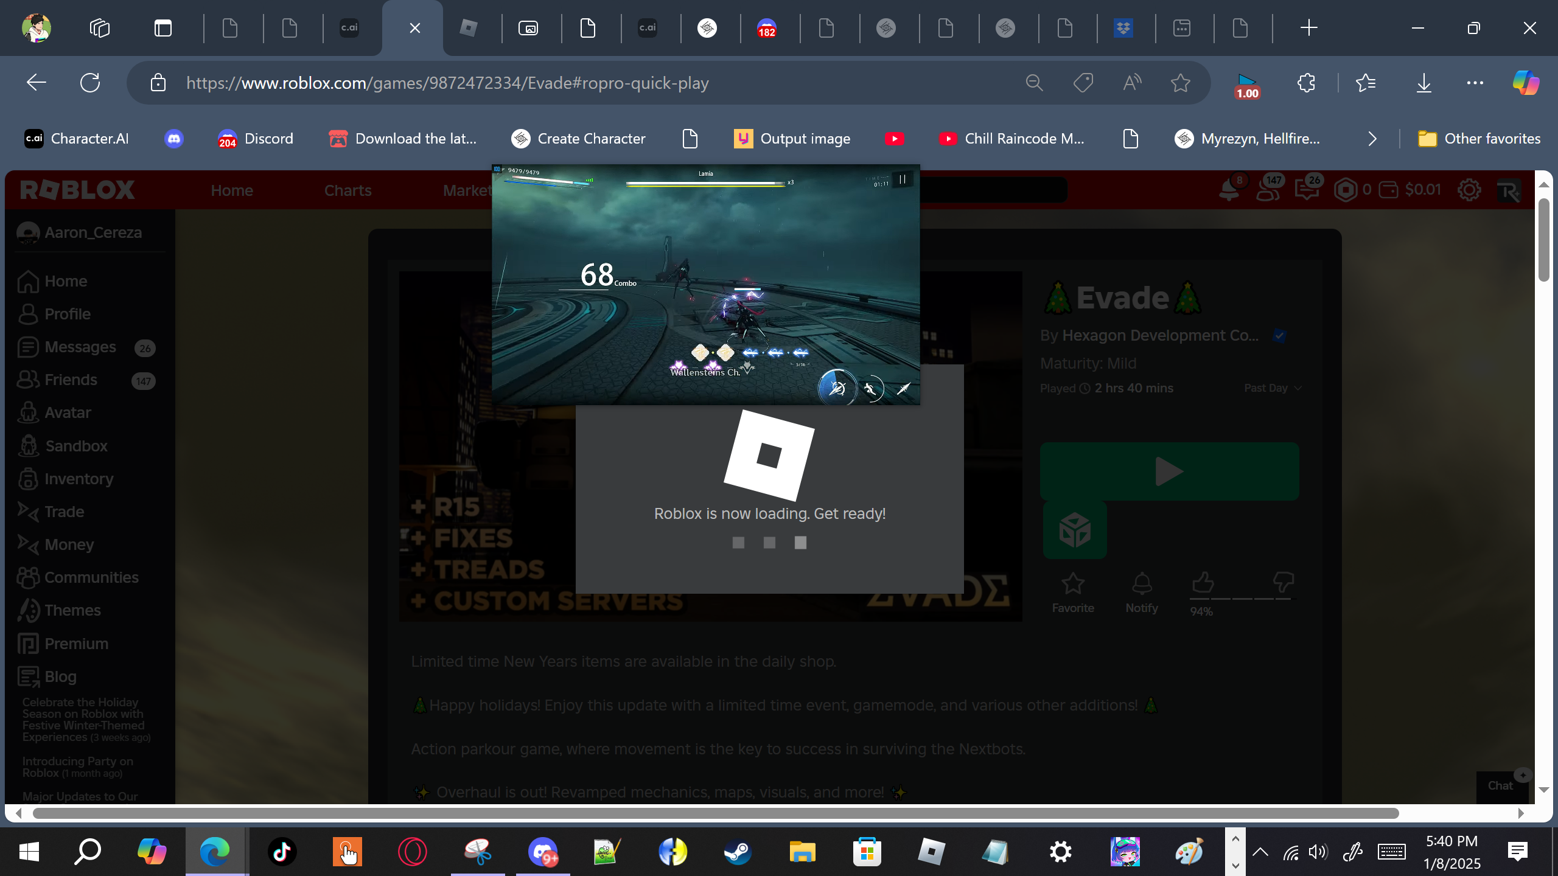Open the Robux balance icon

pos(1346,190)
